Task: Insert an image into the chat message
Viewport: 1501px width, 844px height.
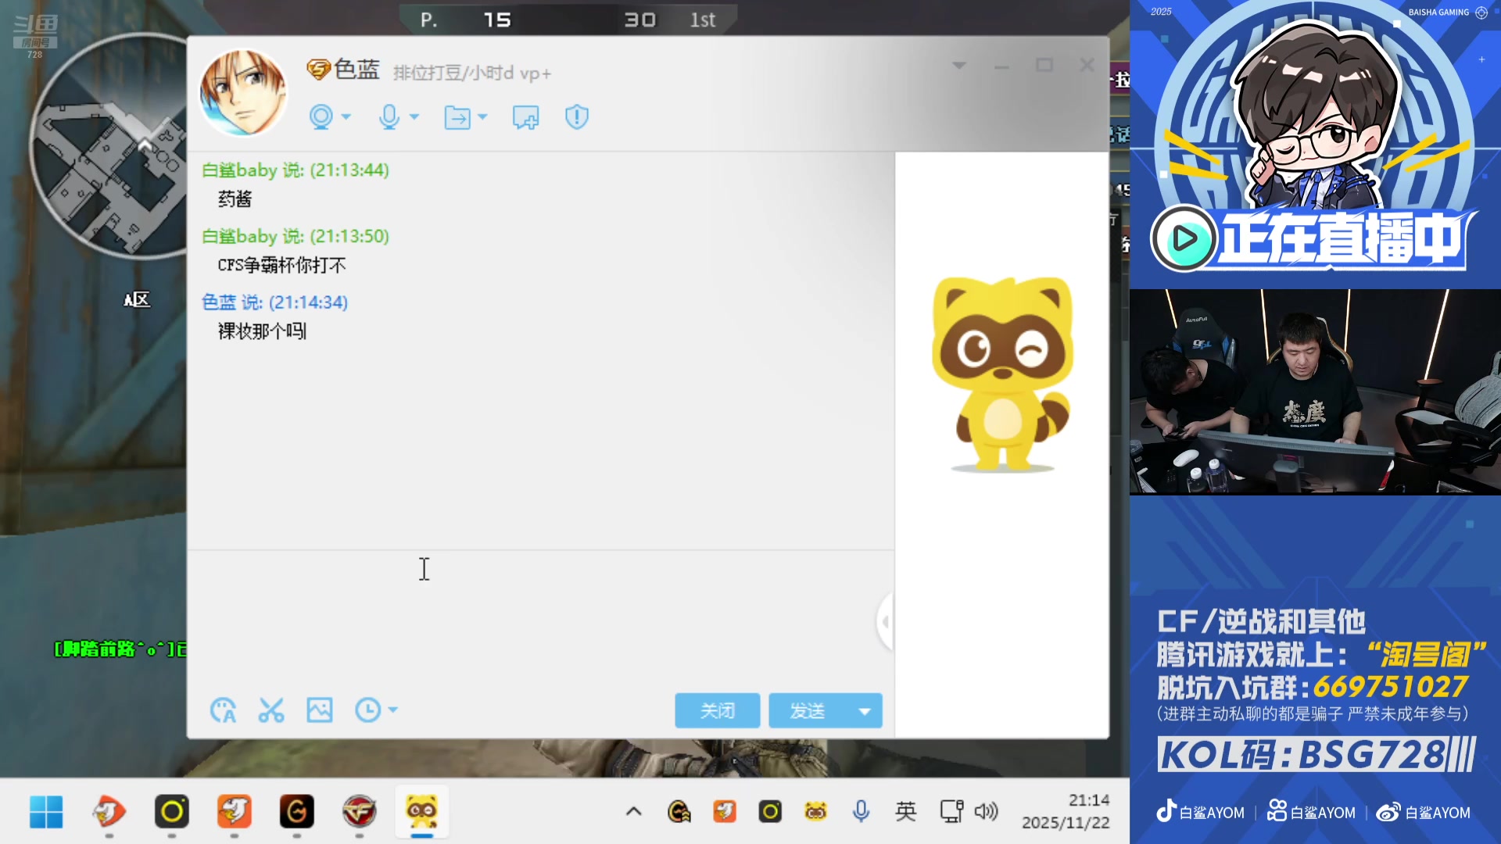Action: pos(320,710)
